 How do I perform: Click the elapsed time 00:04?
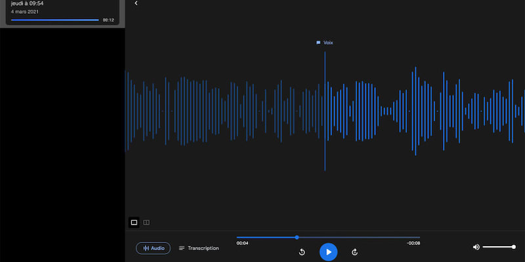click(x=242, y=243)
